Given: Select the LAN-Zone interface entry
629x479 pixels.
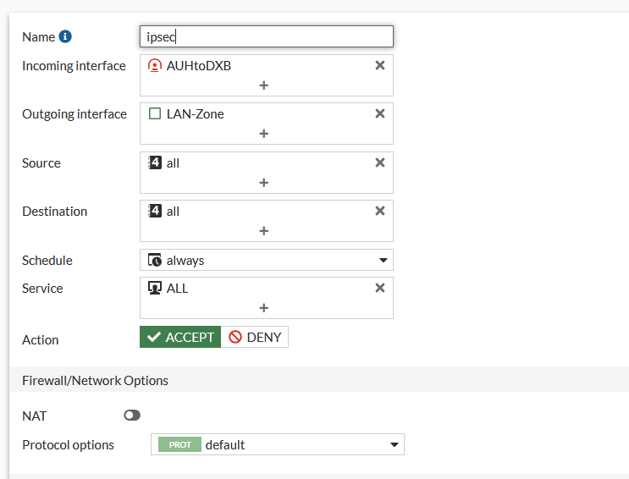Looking at the screenshot, I should pyautogui.click(x=195, y=113).
